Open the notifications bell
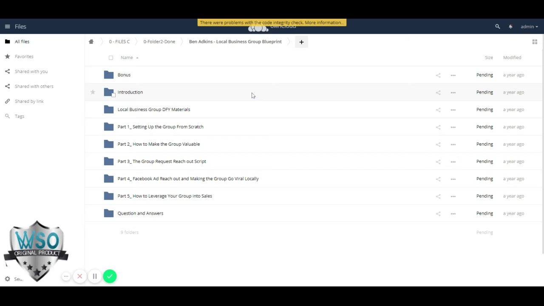544x306 pixels. (x=510, y=26)
